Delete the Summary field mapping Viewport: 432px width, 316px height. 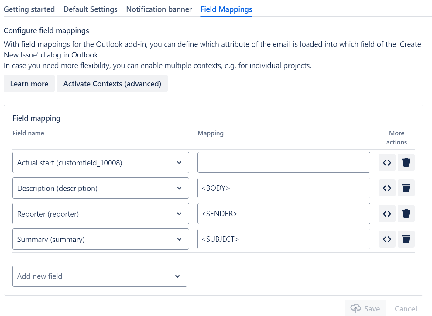(x=406, y=239)
